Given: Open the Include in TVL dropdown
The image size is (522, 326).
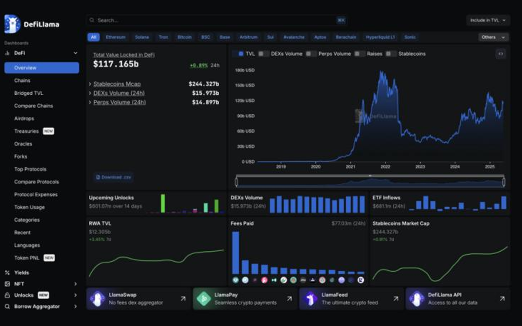Looking at the screenshot, I should (x=488, y=20).
